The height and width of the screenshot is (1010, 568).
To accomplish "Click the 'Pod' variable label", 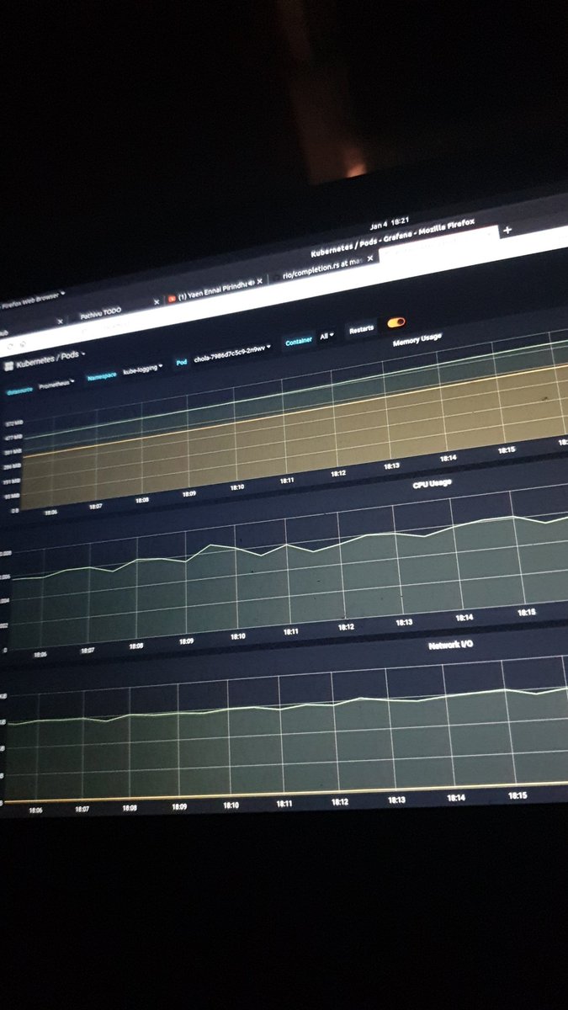I will click(181, 362).
